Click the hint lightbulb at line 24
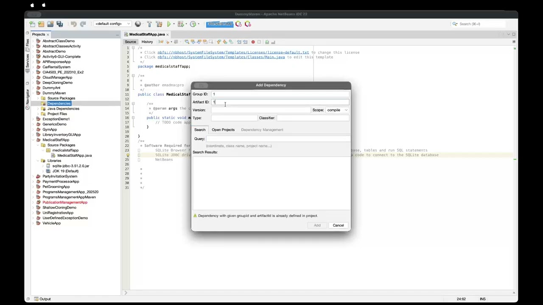Screen dimensions: 543x305 pyautogui.click(x=128, y=155)
